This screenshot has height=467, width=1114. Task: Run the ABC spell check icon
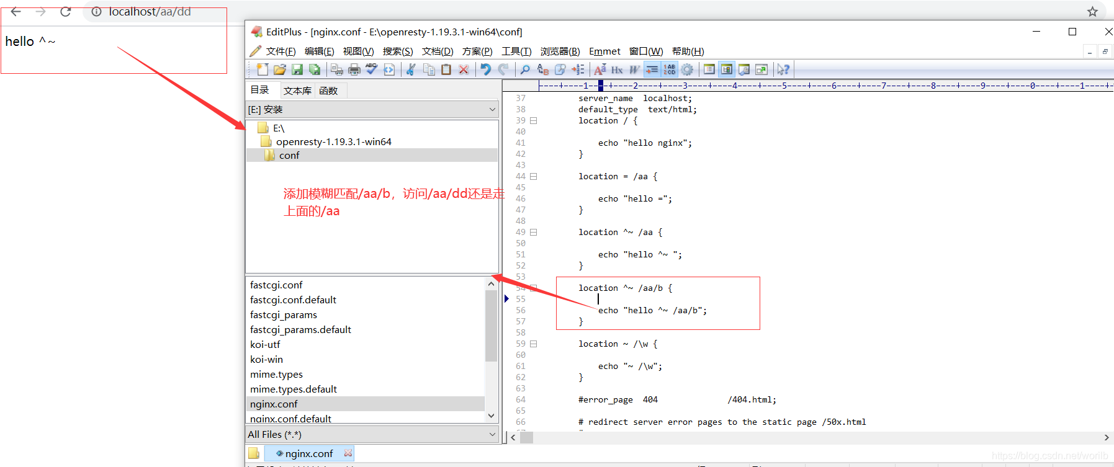(x=372, y=69)
